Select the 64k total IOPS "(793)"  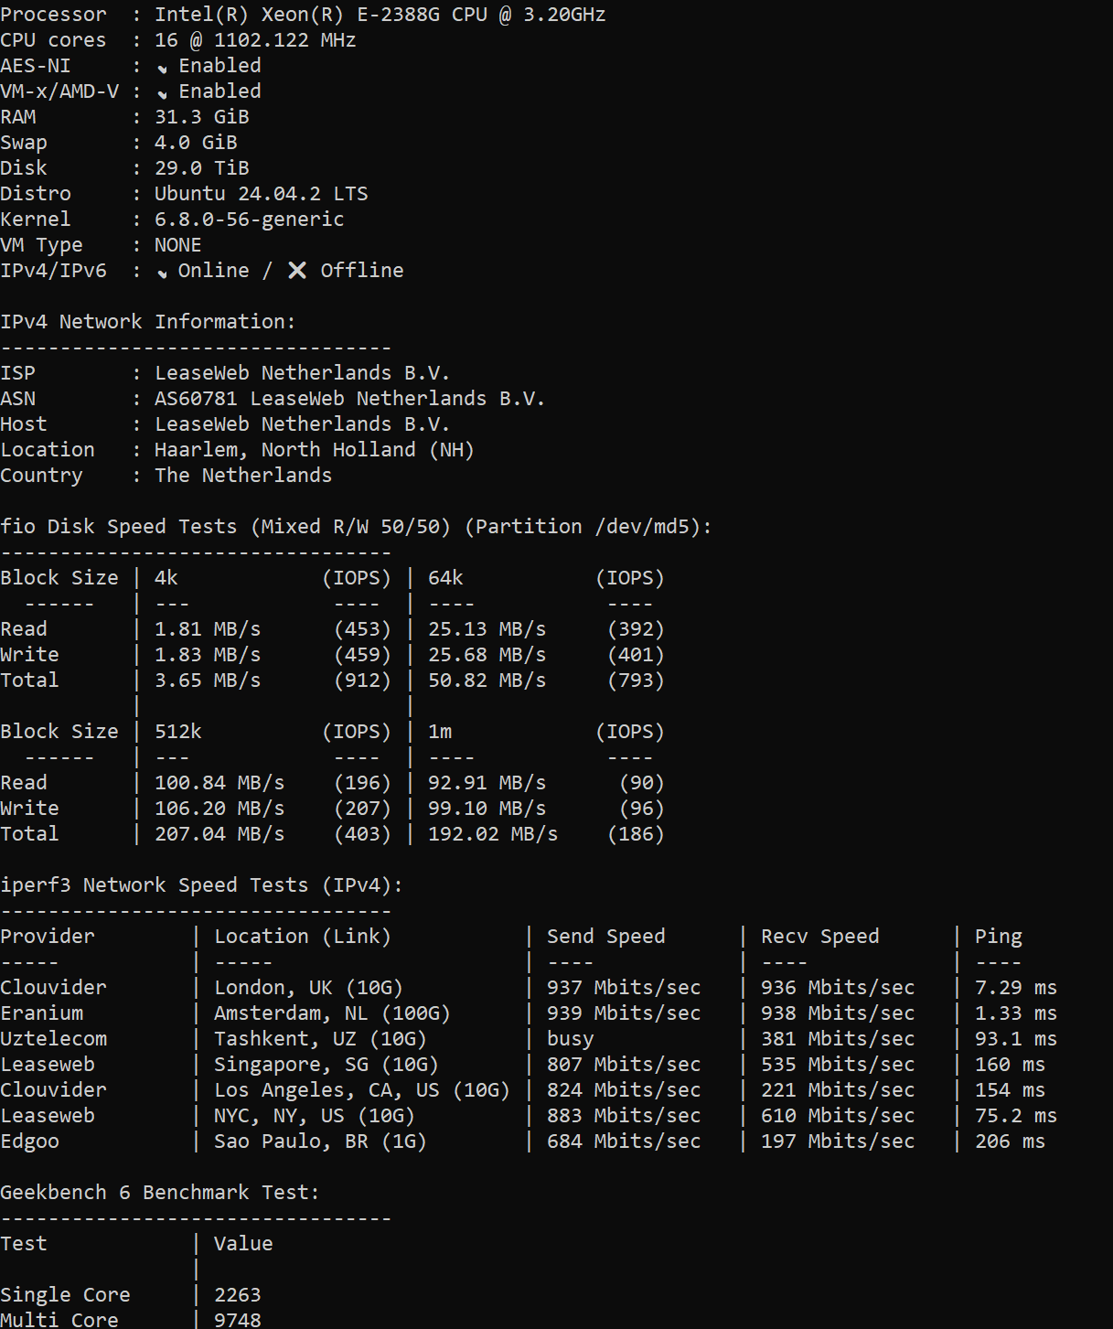(636, 681)
